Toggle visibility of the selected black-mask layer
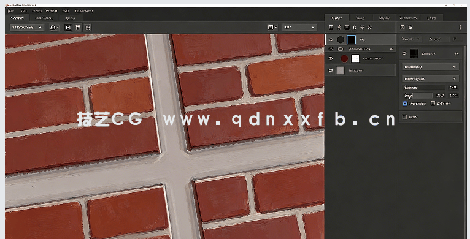 (x=331, y=40)
